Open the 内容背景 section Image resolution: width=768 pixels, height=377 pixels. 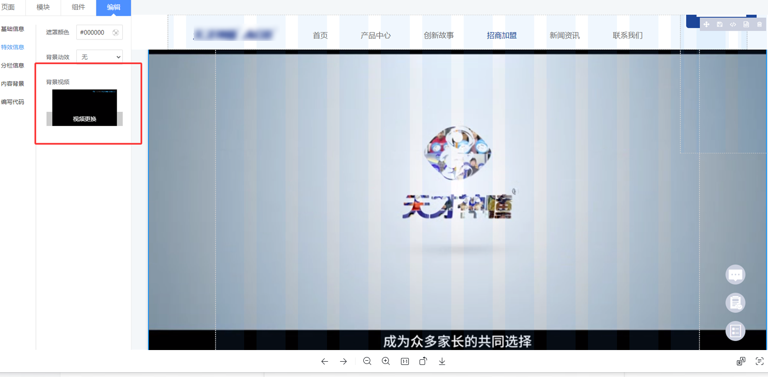pyautogui.click(x=13, y=84)
